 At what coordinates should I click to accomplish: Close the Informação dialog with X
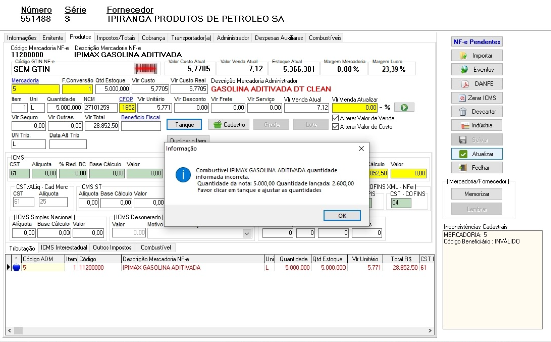[x=361, y=149]
